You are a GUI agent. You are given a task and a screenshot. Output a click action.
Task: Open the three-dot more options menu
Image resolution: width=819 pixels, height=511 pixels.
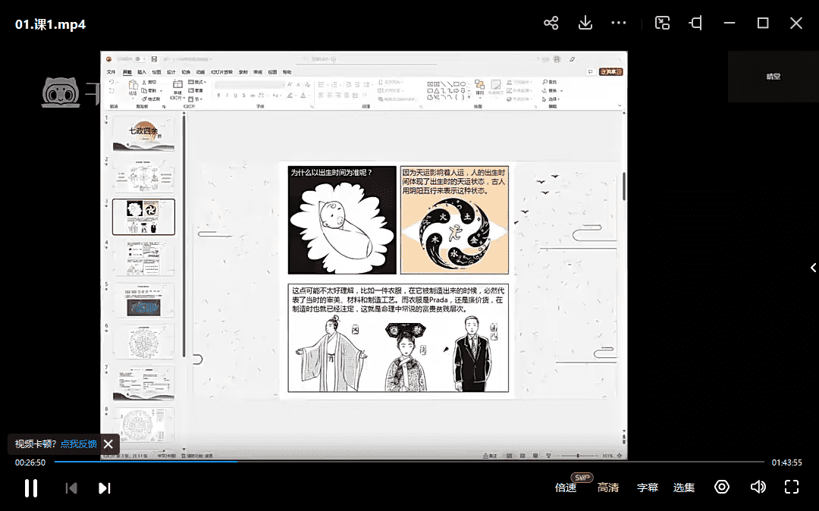pyautogui.click(x=619, y=24)
